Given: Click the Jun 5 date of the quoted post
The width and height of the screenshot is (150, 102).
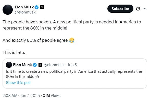Looking at the screenshot, I should (x=72, y=65).
